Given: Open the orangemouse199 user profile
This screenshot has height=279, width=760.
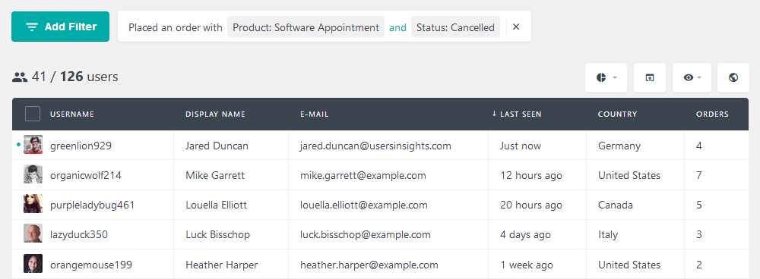Looking at the screenshot, I should tap(91, 265).
